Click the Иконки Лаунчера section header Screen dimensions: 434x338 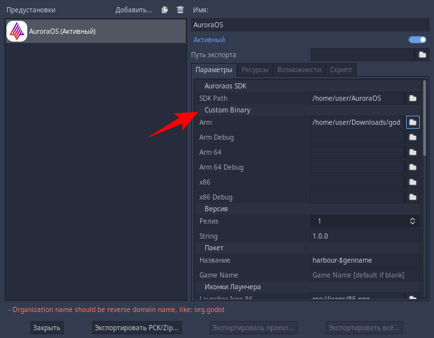(x=307, y=287)
